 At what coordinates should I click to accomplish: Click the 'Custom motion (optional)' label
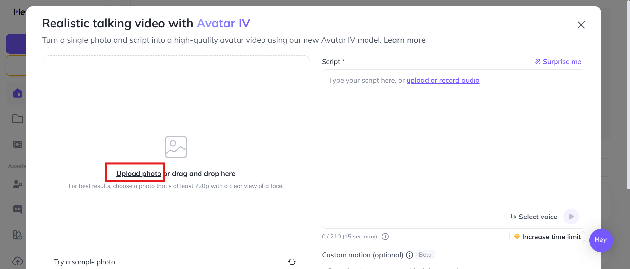pyautogui.click(x=363, y=255)
